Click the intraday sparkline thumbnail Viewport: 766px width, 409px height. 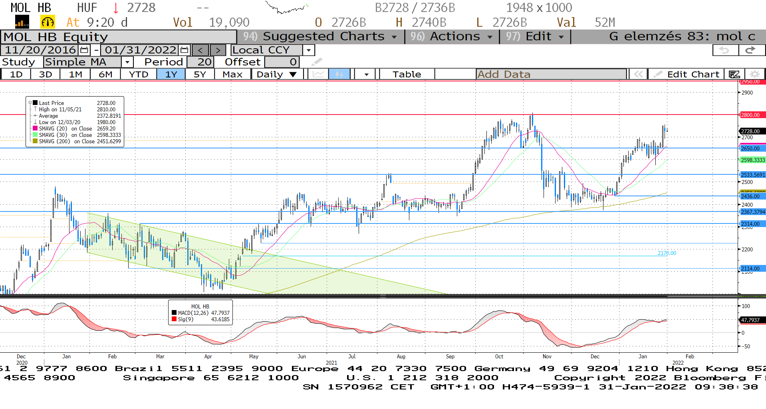pos(287,7)
